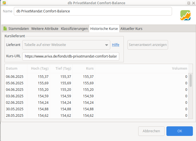The height and width of the screenshot is (141, 196).
Task: Click into the Name input field
Action: tap(93, 11)
